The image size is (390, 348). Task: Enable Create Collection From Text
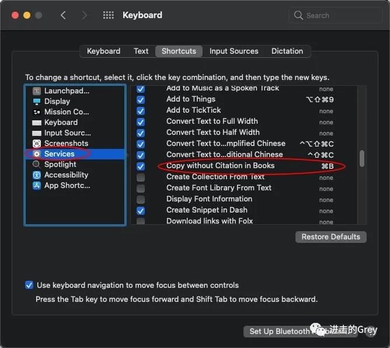pyautogui.click(x=141, y=178)
